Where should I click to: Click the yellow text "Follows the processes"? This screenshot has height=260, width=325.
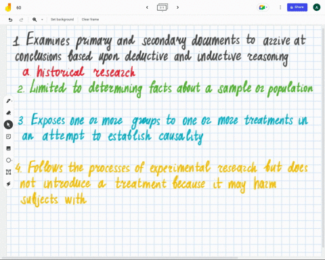tap(79, 168)
